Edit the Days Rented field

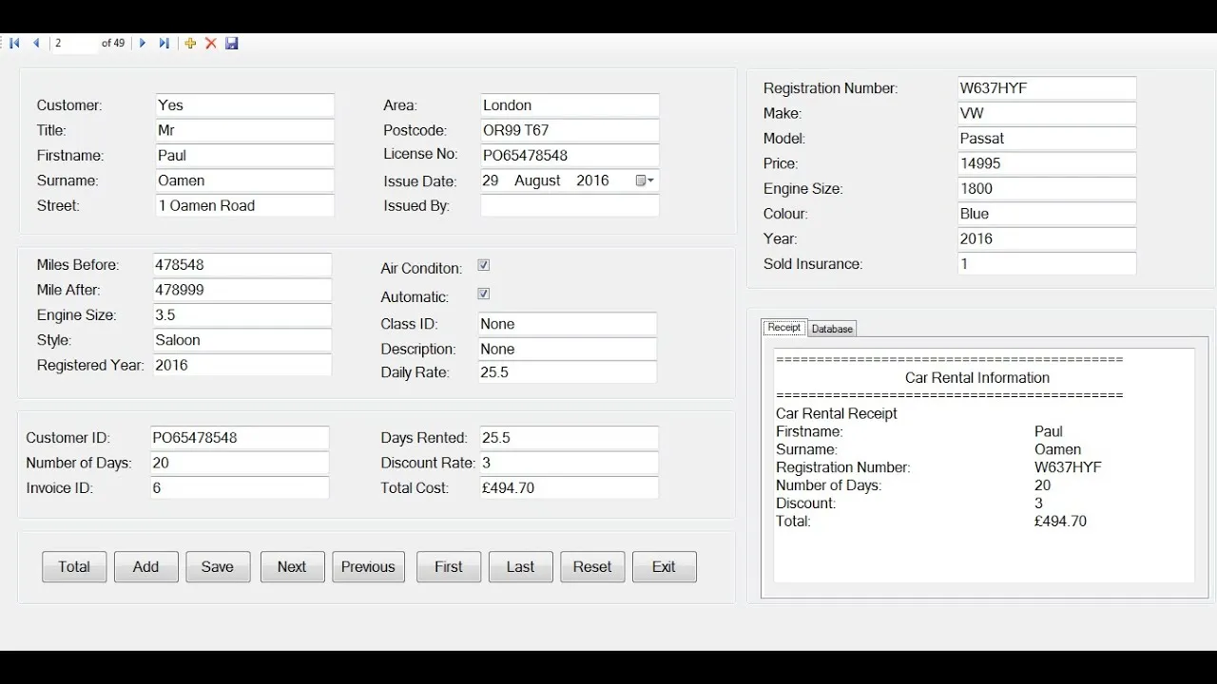(x=569, y=438)
